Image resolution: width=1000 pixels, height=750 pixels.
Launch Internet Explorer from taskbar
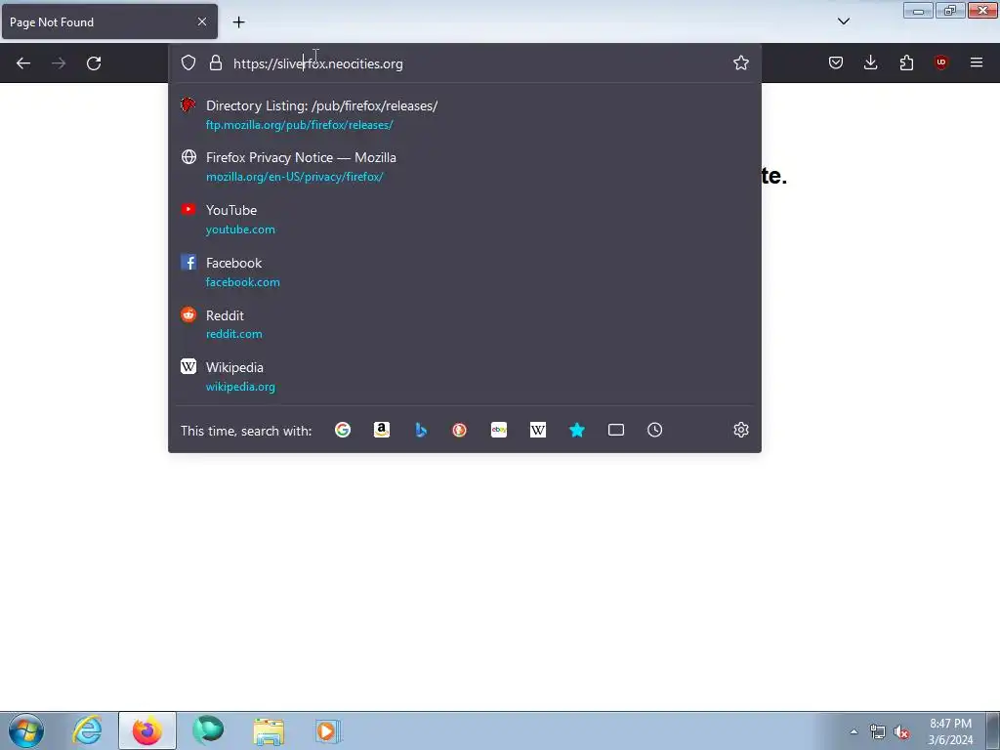(x=87, y=730)
